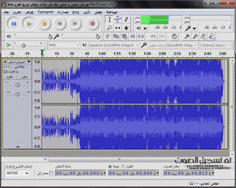Expand the track name dropdown menu
This screenshot has width=236, height=188.
point(29,62)
